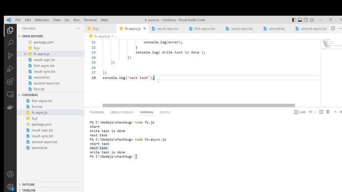Open first-async.txt in CHECKBUG folder
Image resolution: width=342 pixels, height=192 pixels.
click(42, 101)
